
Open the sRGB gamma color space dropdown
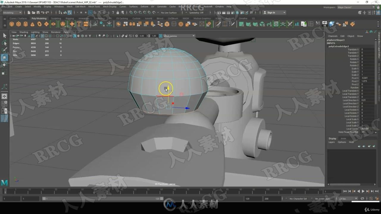pos(179,36)
